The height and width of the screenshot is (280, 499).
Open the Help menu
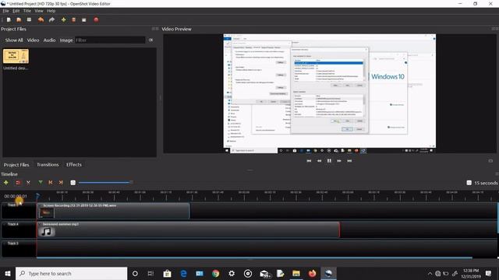[x=51, y=11]
